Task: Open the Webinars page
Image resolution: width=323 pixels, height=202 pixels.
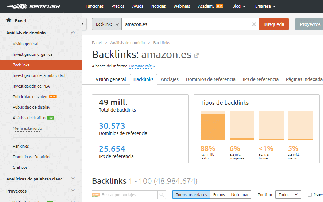Action: pyautogui.click(x=182, y=7)
